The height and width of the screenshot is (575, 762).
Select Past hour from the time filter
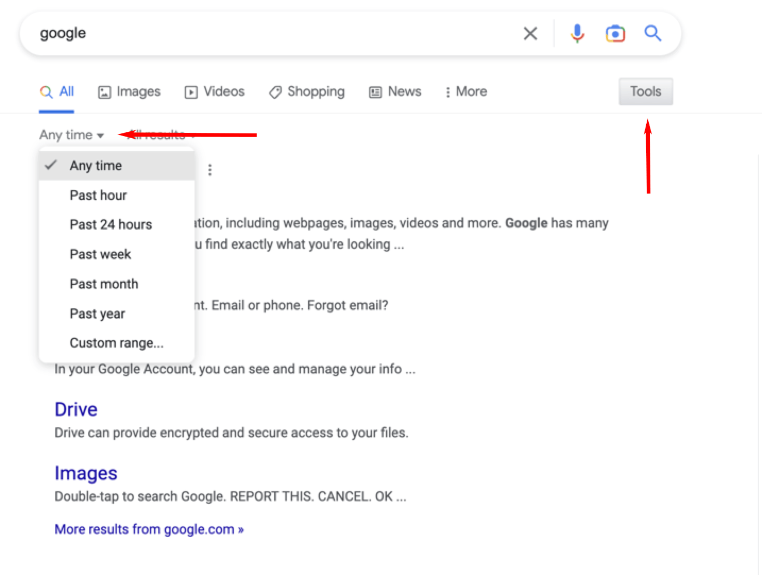tap(98, 195)
